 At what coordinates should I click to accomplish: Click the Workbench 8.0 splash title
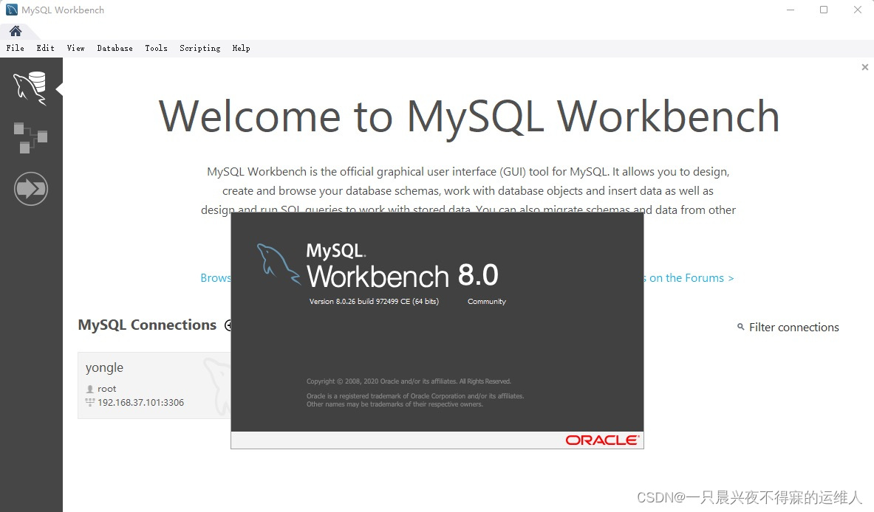click(x=403, y=276)
